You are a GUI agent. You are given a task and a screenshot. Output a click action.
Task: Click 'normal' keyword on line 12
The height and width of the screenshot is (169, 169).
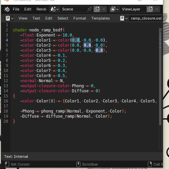click(x=29, y=81)
